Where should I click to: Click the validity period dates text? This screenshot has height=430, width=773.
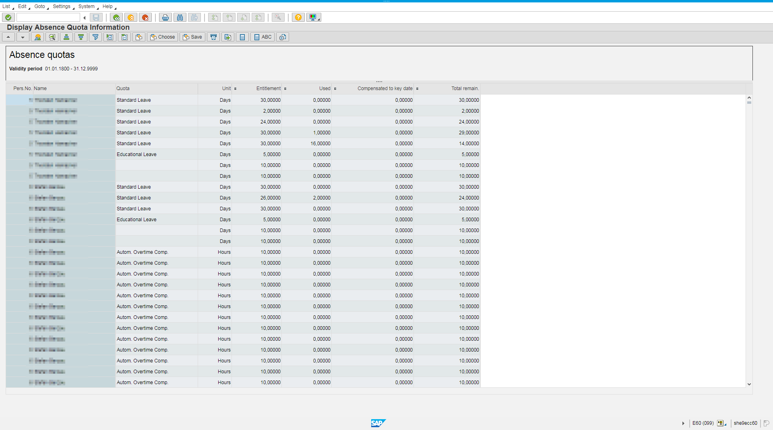coord(71,69)
